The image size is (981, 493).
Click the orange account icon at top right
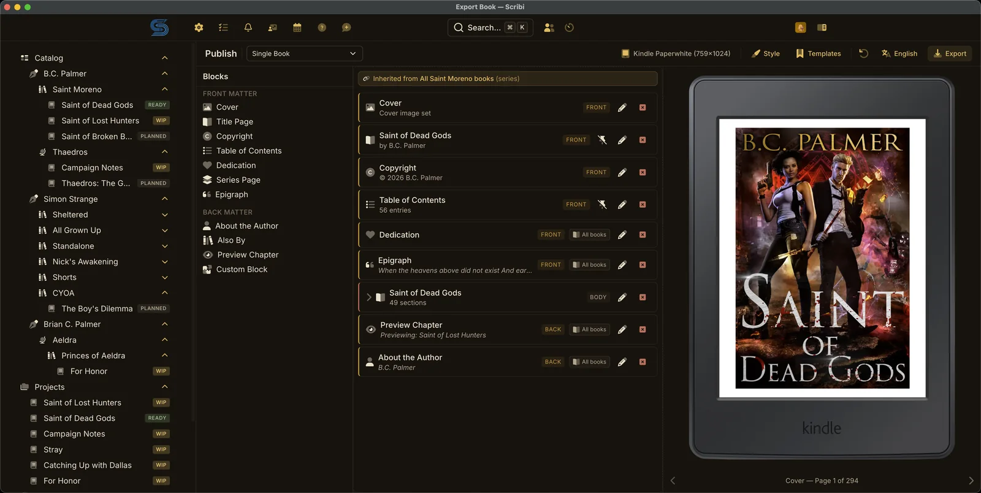pyautogui.click(x=801, y=28)
